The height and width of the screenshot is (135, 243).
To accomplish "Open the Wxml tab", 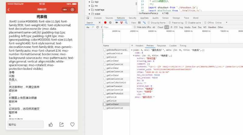I will pos(196,18).
